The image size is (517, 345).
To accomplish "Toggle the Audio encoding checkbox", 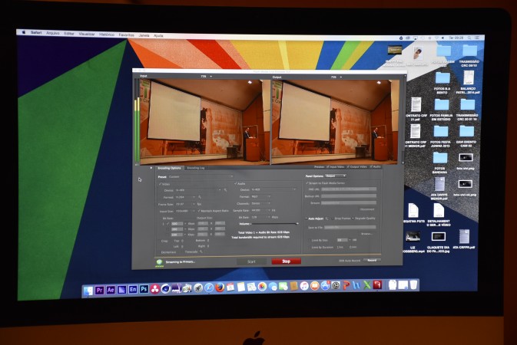I will click(236, 183).
